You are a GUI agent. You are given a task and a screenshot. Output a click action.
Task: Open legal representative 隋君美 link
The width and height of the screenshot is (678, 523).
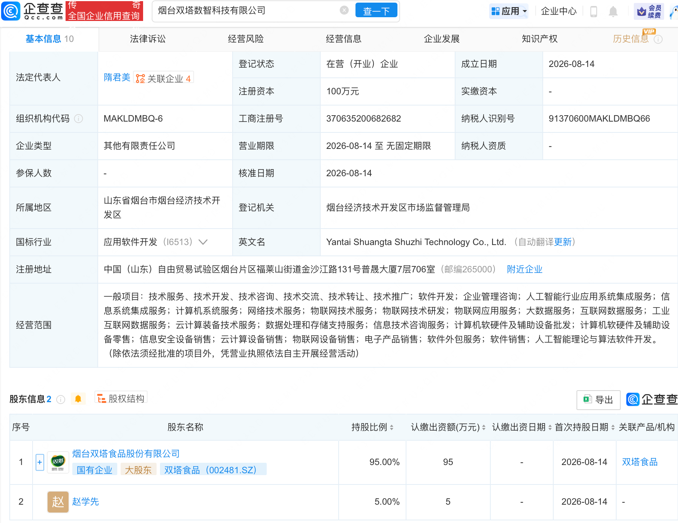117,77
